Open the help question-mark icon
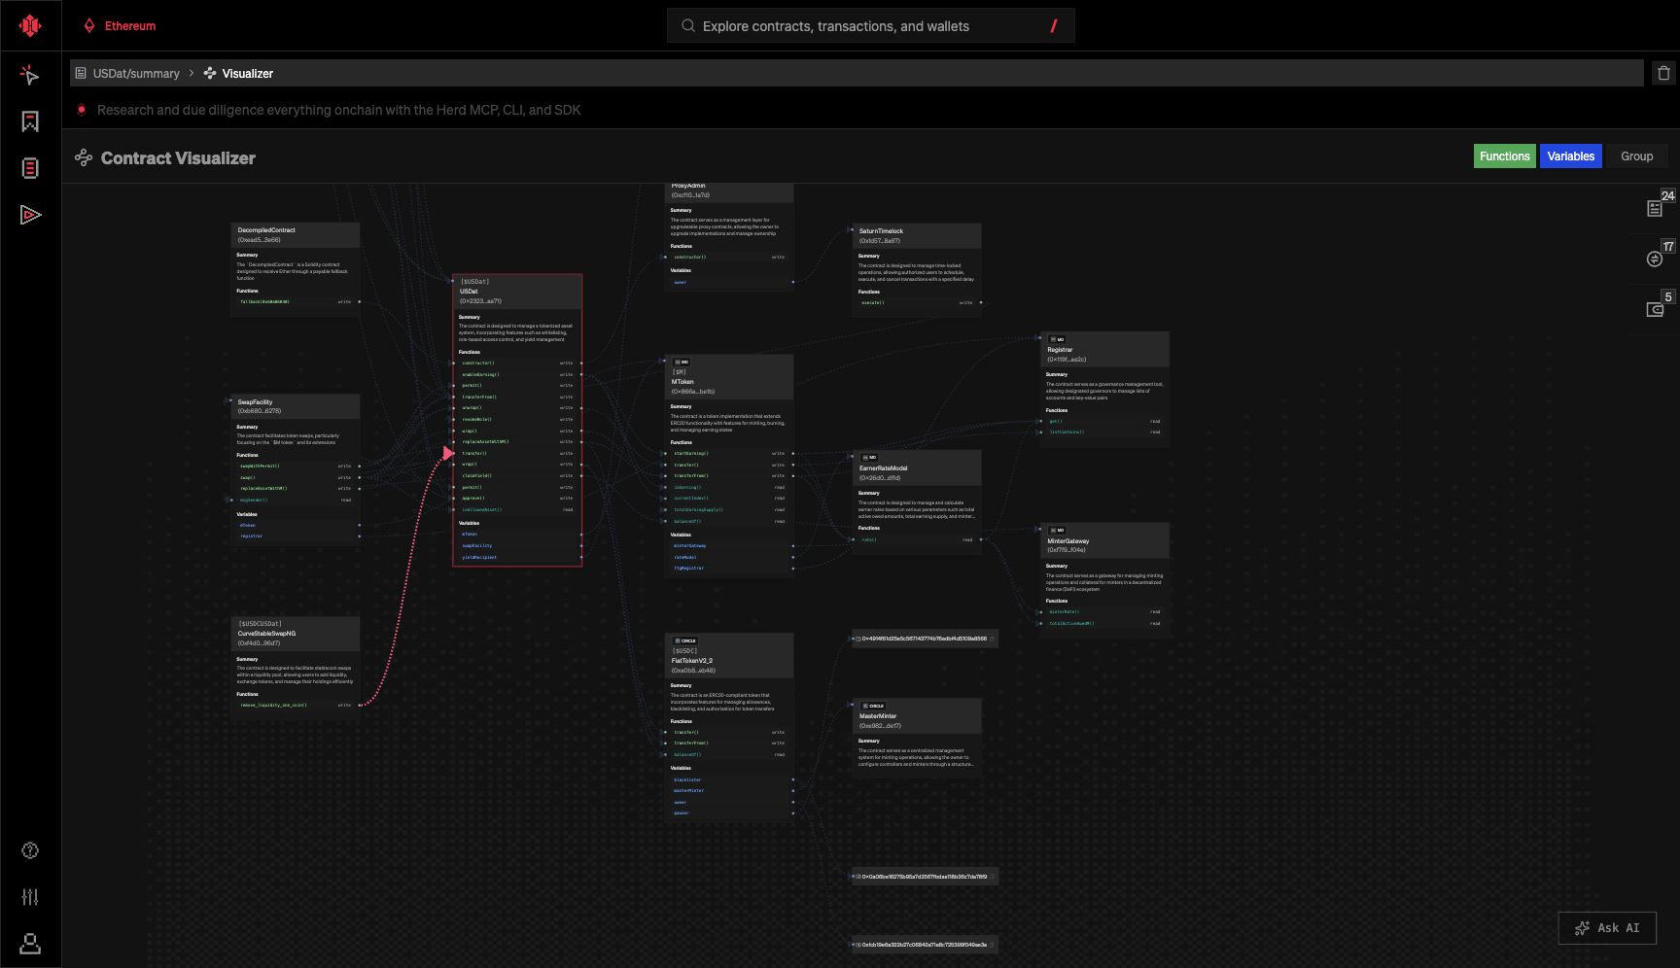Image resolution: width=1680 pixels, height=968 pixels. (x=30, y=850)
